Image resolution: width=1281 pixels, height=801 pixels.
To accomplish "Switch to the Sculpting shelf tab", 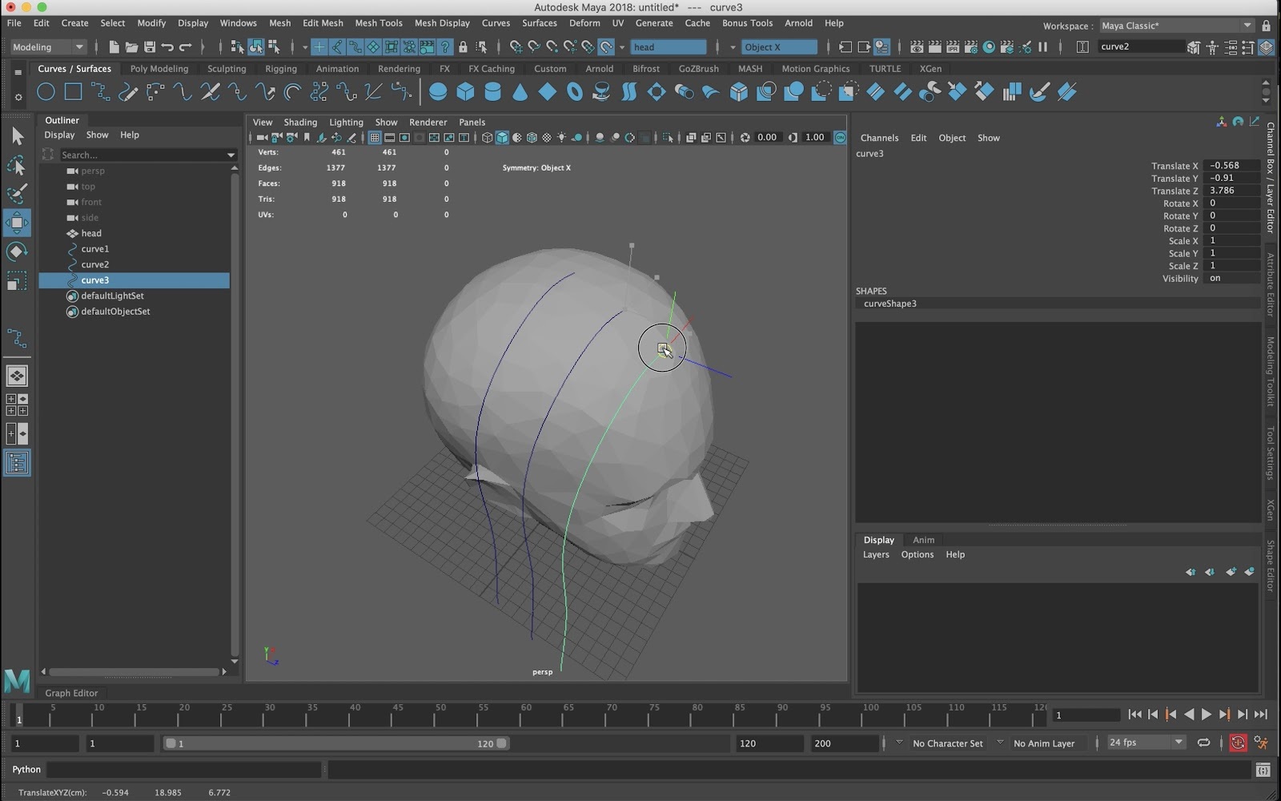I will (x=227, y=69).
